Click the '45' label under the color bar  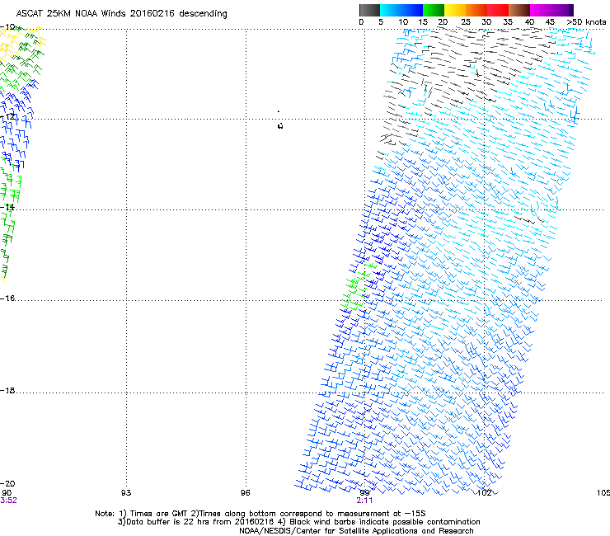pyautogui.click(x=550, y=22)
